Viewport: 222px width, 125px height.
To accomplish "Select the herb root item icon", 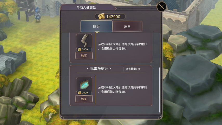I will [84, 41].
